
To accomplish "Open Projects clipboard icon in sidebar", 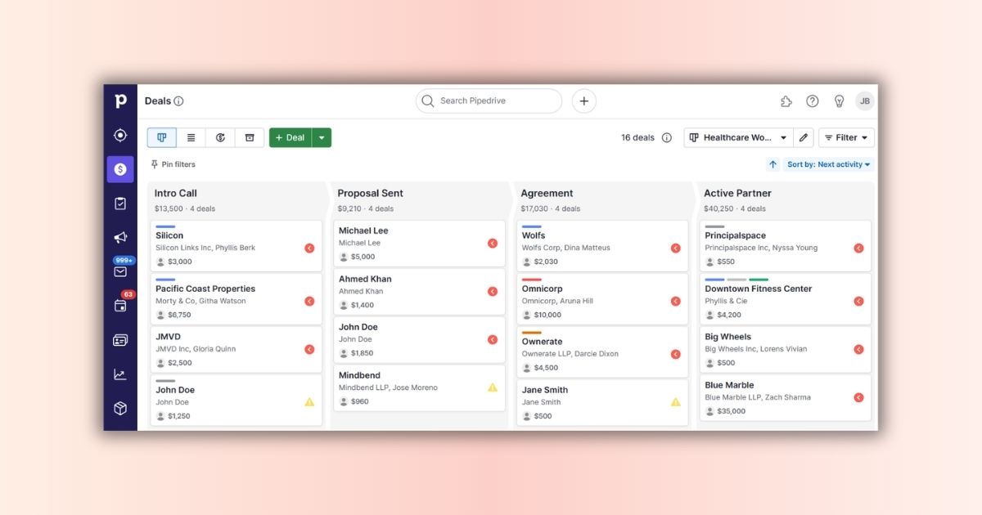I will (120, 204).
